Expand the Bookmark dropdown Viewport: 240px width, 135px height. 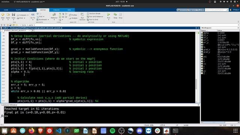(48, 19)
